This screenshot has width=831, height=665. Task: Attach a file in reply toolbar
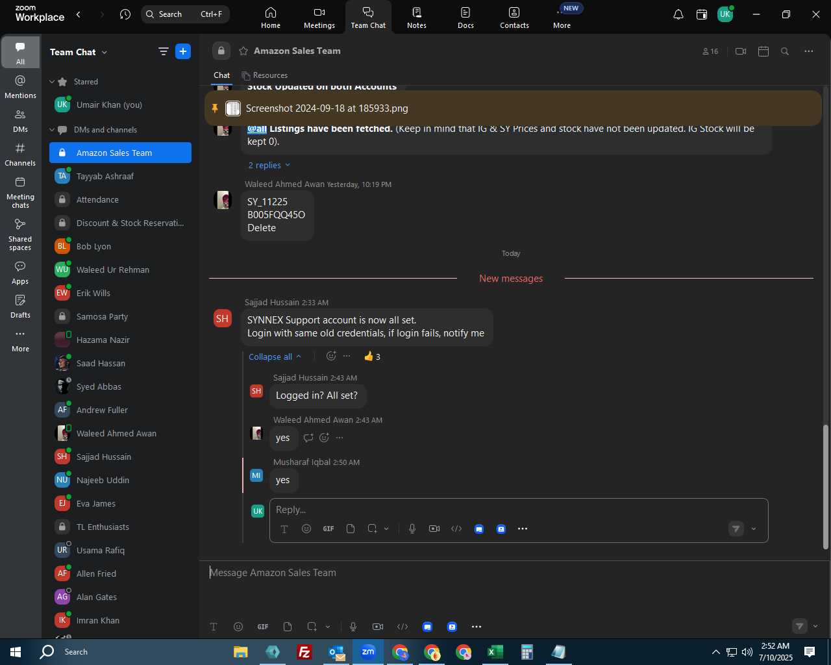351,529
